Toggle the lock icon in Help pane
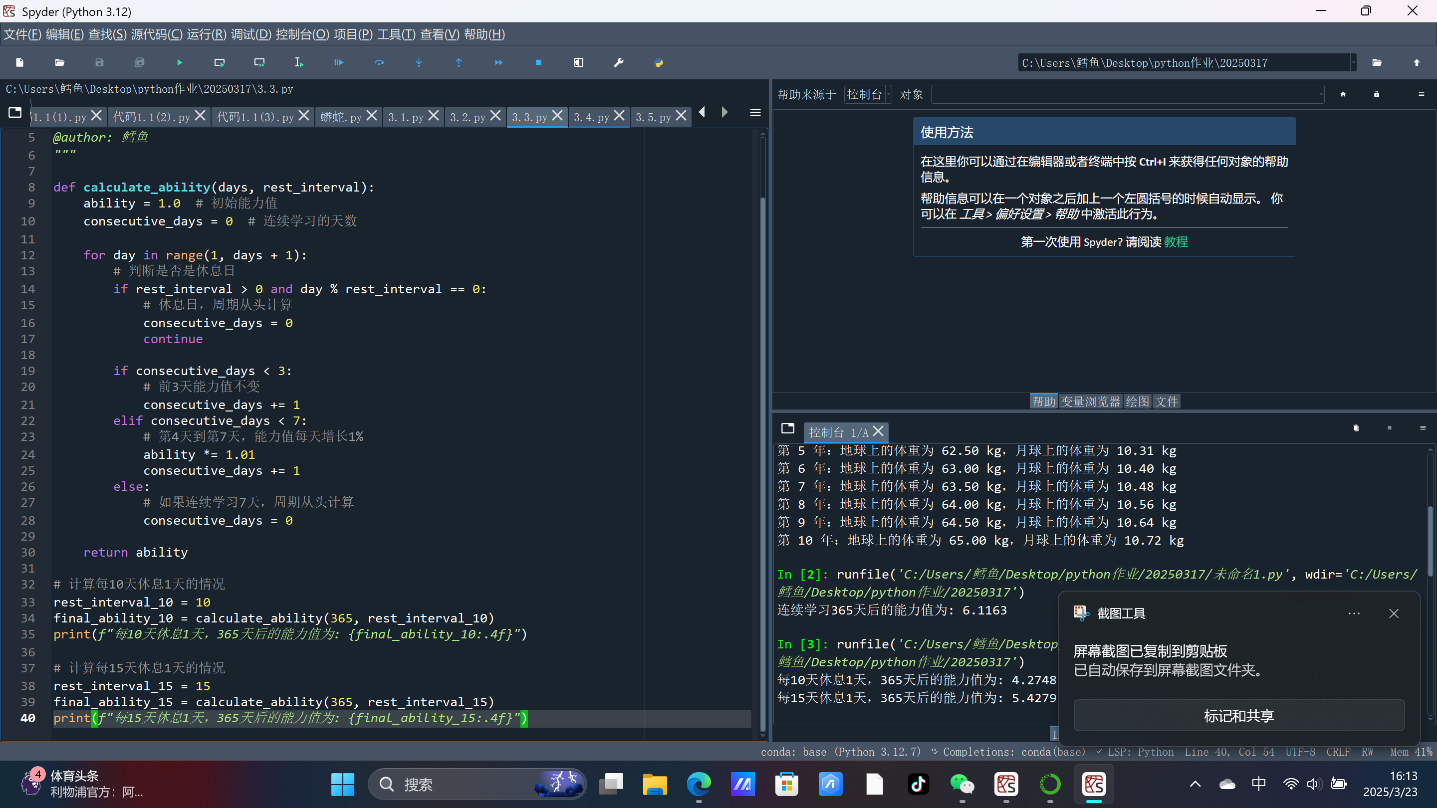The height and width of the screenshot is (808, 1437). point(1376,94)
